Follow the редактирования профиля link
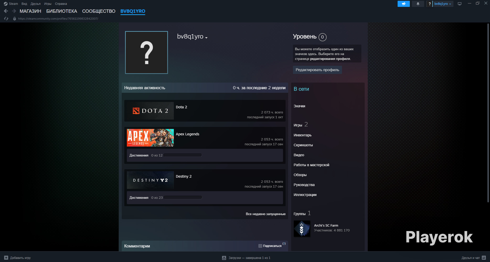Viewport: 490px width, 262px height. 330,59
